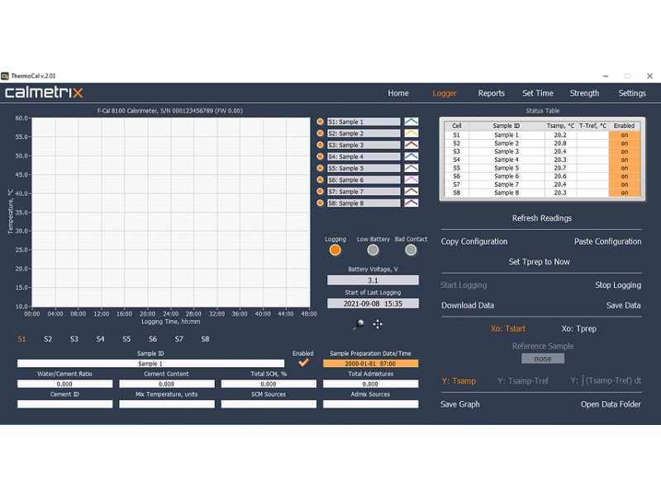Select the S3 sample tab below the graph

click(x=74, y=339)
